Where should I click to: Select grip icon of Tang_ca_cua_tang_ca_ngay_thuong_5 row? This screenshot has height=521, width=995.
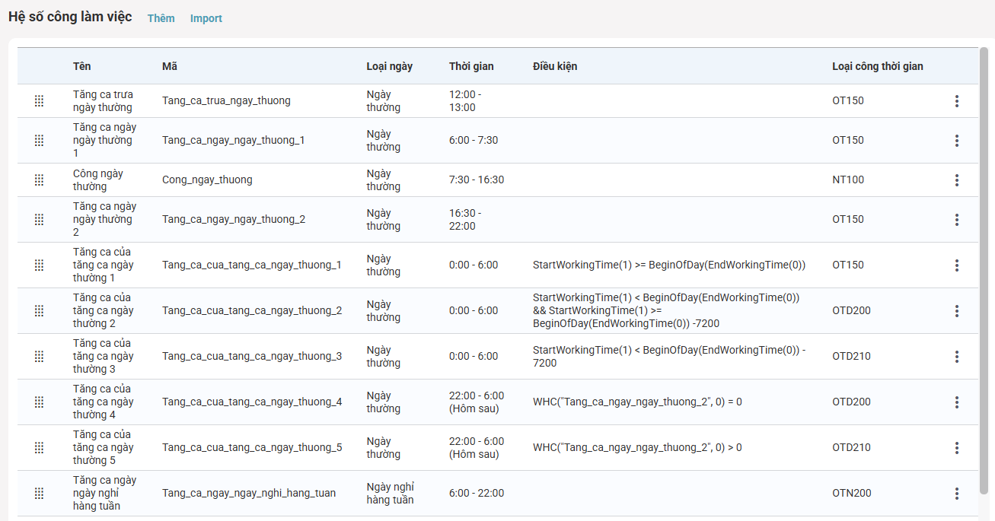(39, 448)
